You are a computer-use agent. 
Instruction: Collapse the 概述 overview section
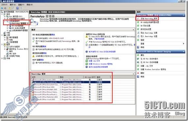[x=133, y=30]
